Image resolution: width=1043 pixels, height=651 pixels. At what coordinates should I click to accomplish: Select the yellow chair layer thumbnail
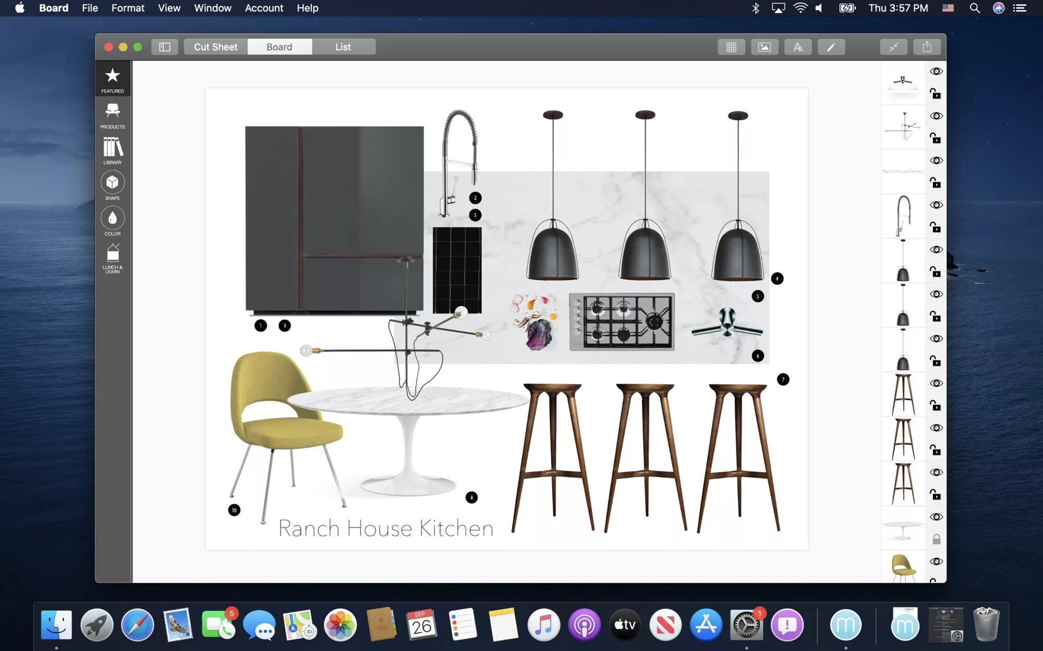(903, 567)
